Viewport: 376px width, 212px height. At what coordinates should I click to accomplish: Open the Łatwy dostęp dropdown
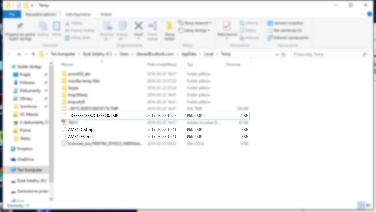pyautogui.click(x=194, y=30)
